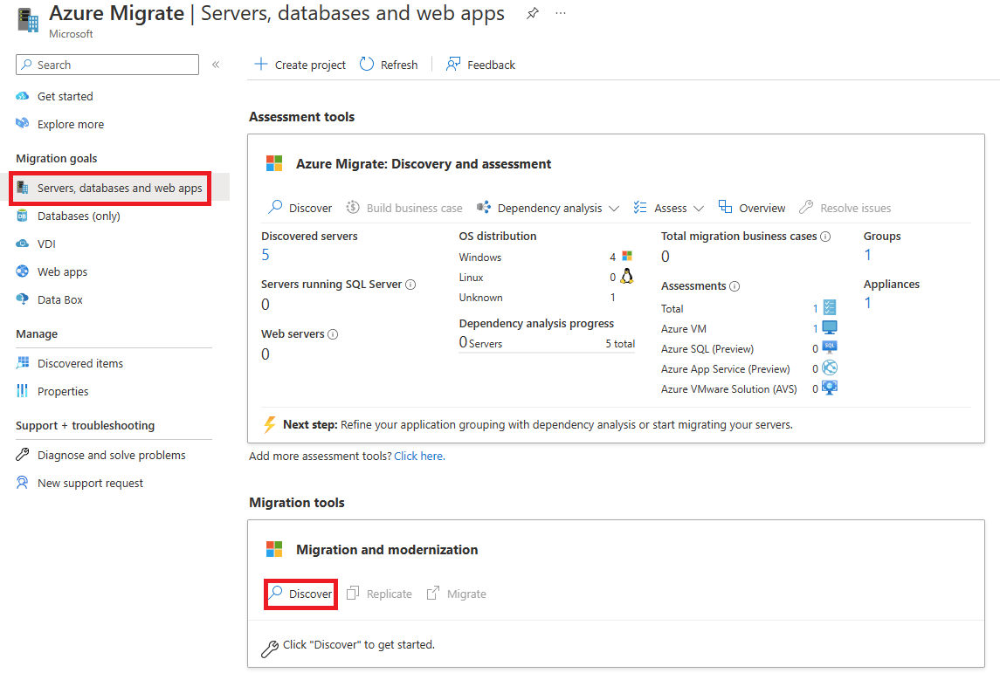The height and width of the screenshot is (673, 1000).
Task: Open the Azure VM assessments count
Action: click(x=815, y=329)
